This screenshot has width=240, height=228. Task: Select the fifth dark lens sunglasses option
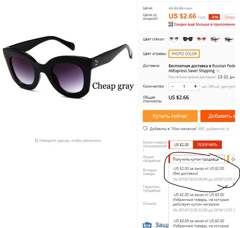tap(229, 40)
